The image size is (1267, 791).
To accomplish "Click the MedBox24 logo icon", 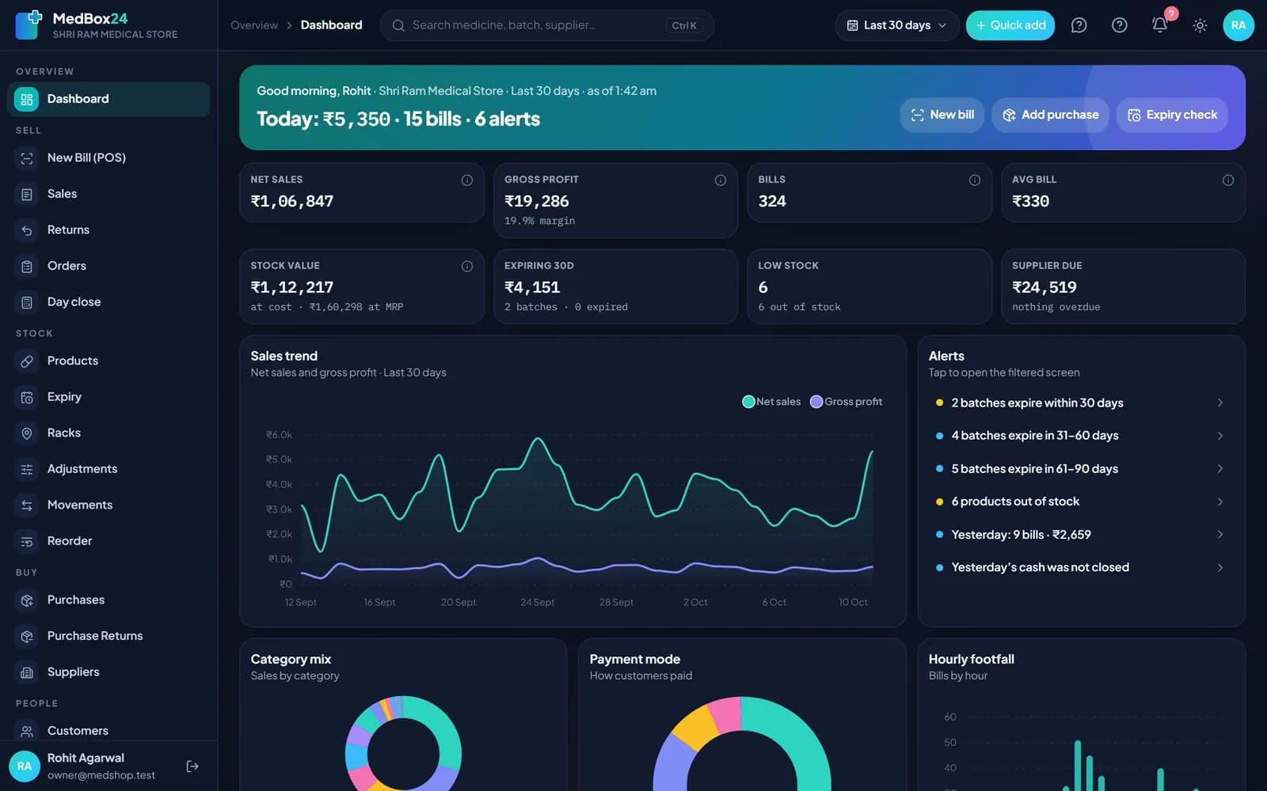I will [x=29, y=25].
